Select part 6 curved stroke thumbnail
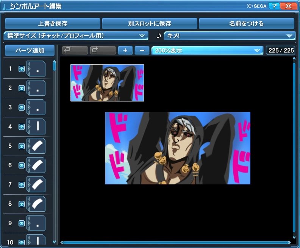Viewport: 300px width, 248px height. [x=36, y=165]
